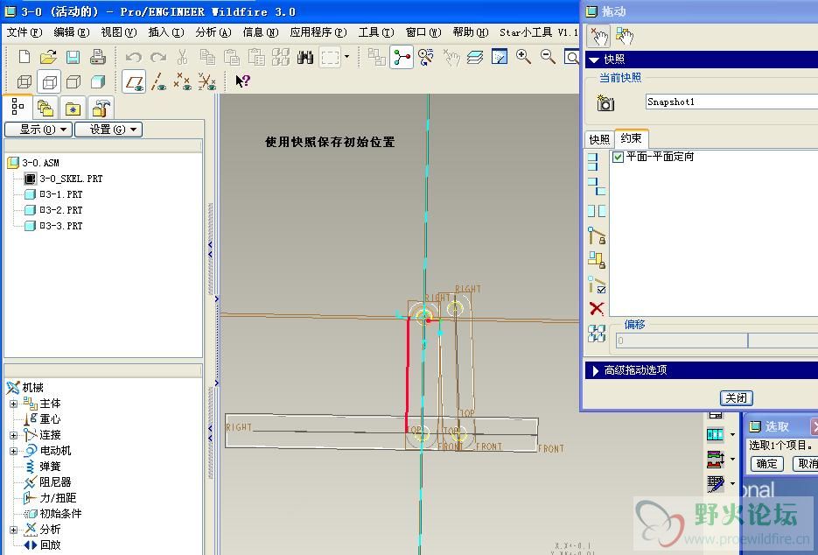Select 3-0_SKEL.PRT in model tree
The image size is (818, 555).
click(71, 179)
